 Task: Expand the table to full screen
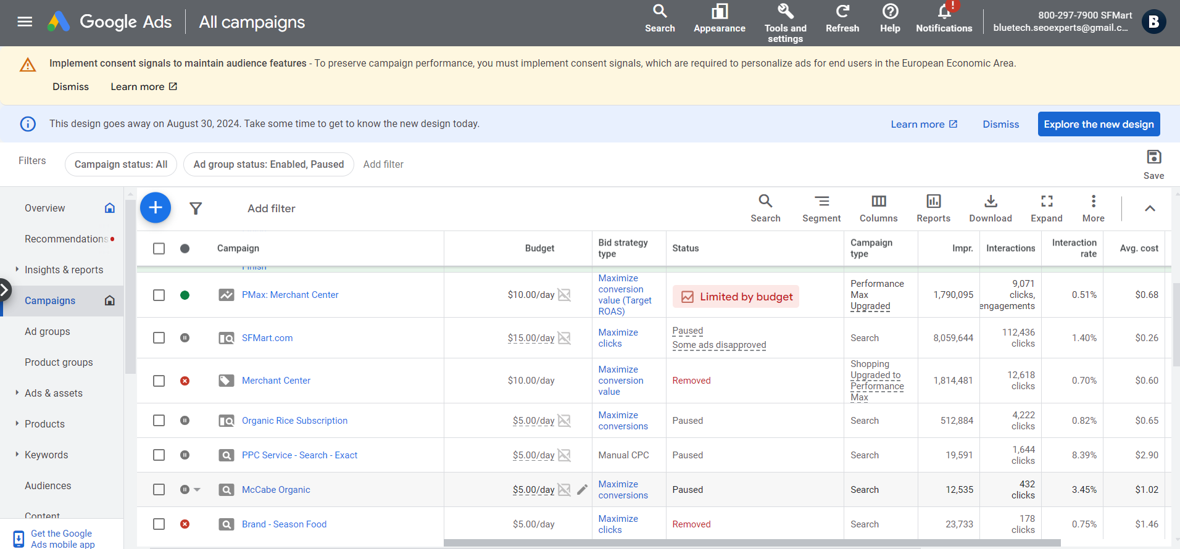[x=1047, y=208]
